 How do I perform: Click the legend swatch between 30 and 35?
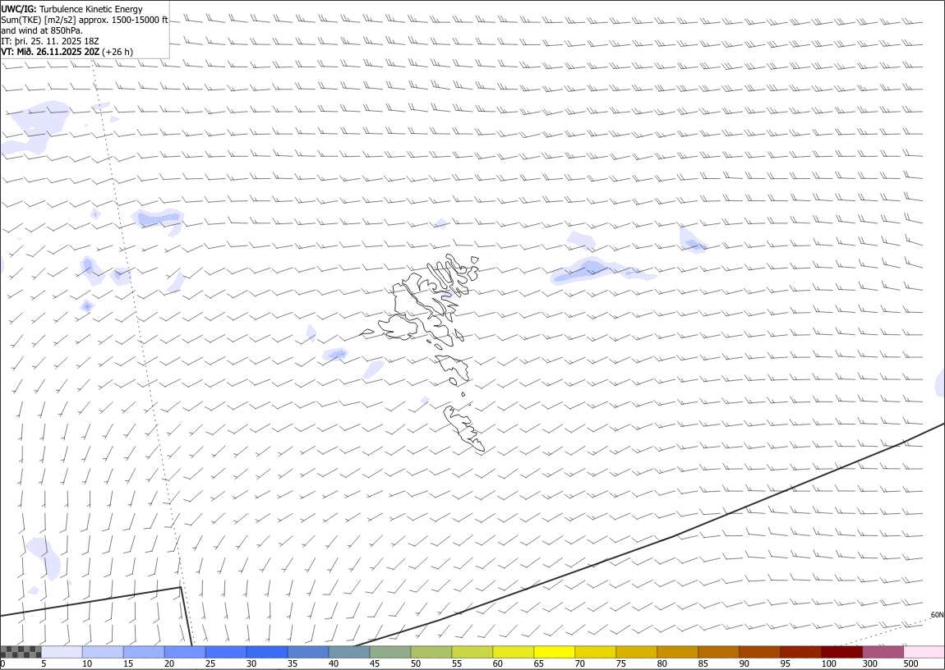267,652
